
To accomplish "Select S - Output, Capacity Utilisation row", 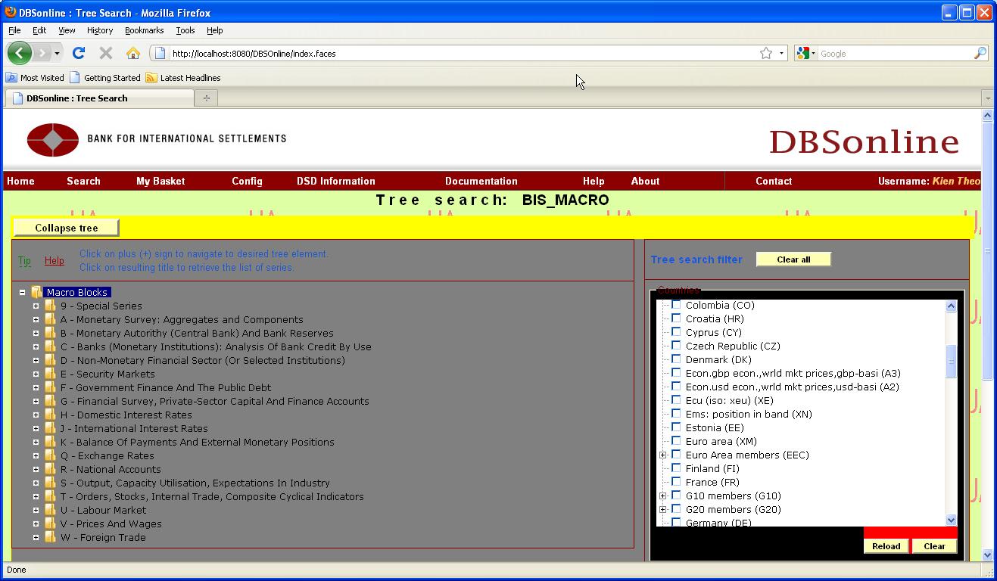I will 195,483.
